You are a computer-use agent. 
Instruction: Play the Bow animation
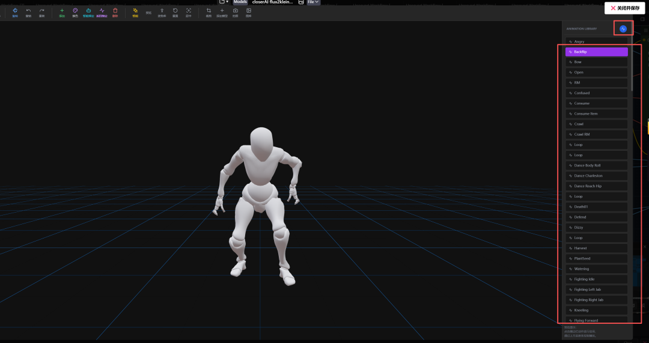pyautogui.click(x=597, y=62)
